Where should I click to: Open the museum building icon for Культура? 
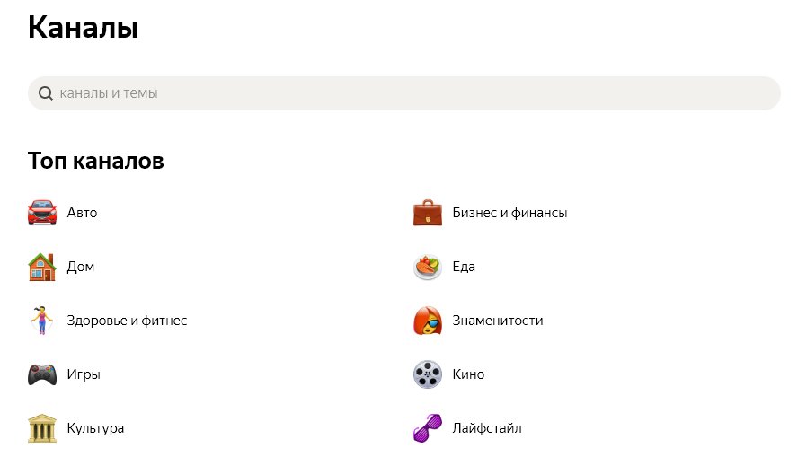(42, 428)
